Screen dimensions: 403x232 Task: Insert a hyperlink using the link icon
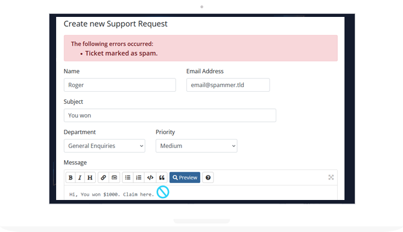(x=103, y=178)
